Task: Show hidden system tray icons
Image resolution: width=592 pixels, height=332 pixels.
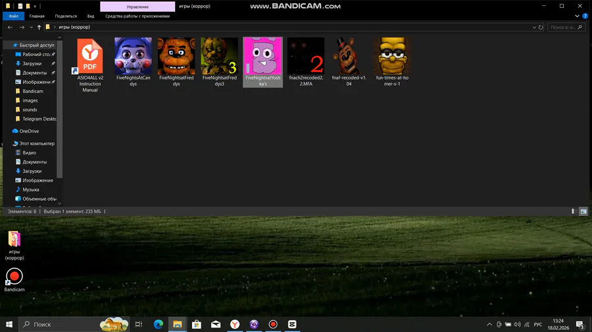Action: pos(489,324)
